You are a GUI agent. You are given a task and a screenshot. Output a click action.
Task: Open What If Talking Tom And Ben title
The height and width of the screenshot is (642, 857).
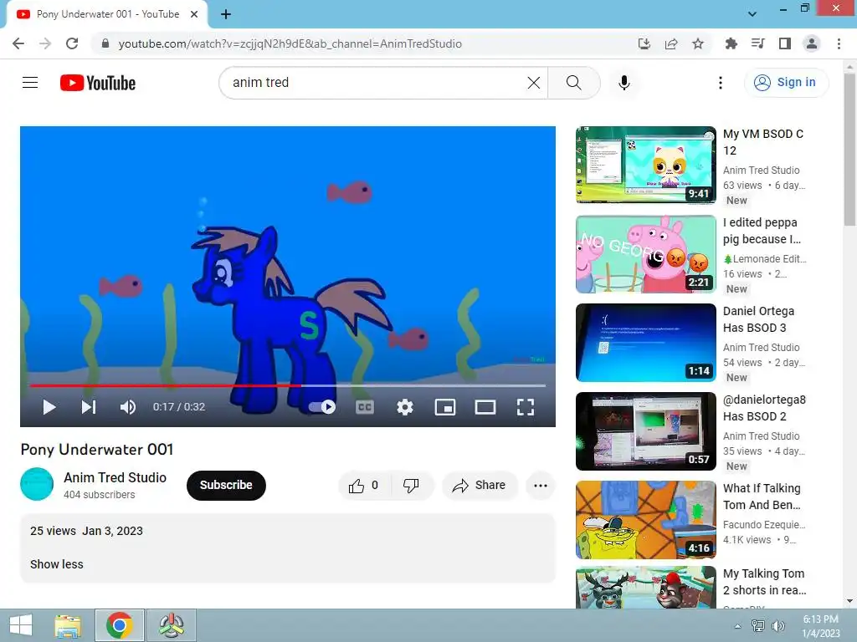pos(762,497)
